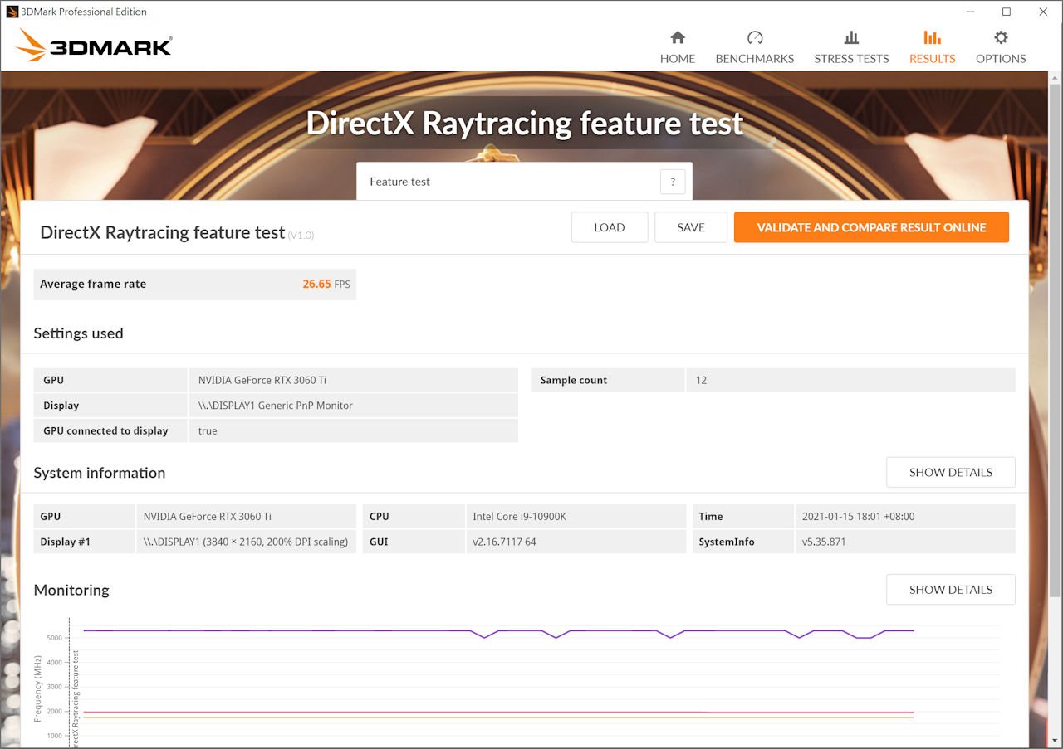Click the 3DMark title bar app icon
Image resolution: width=1063 pixels, height=749 pixels.
tap(12, 12)
